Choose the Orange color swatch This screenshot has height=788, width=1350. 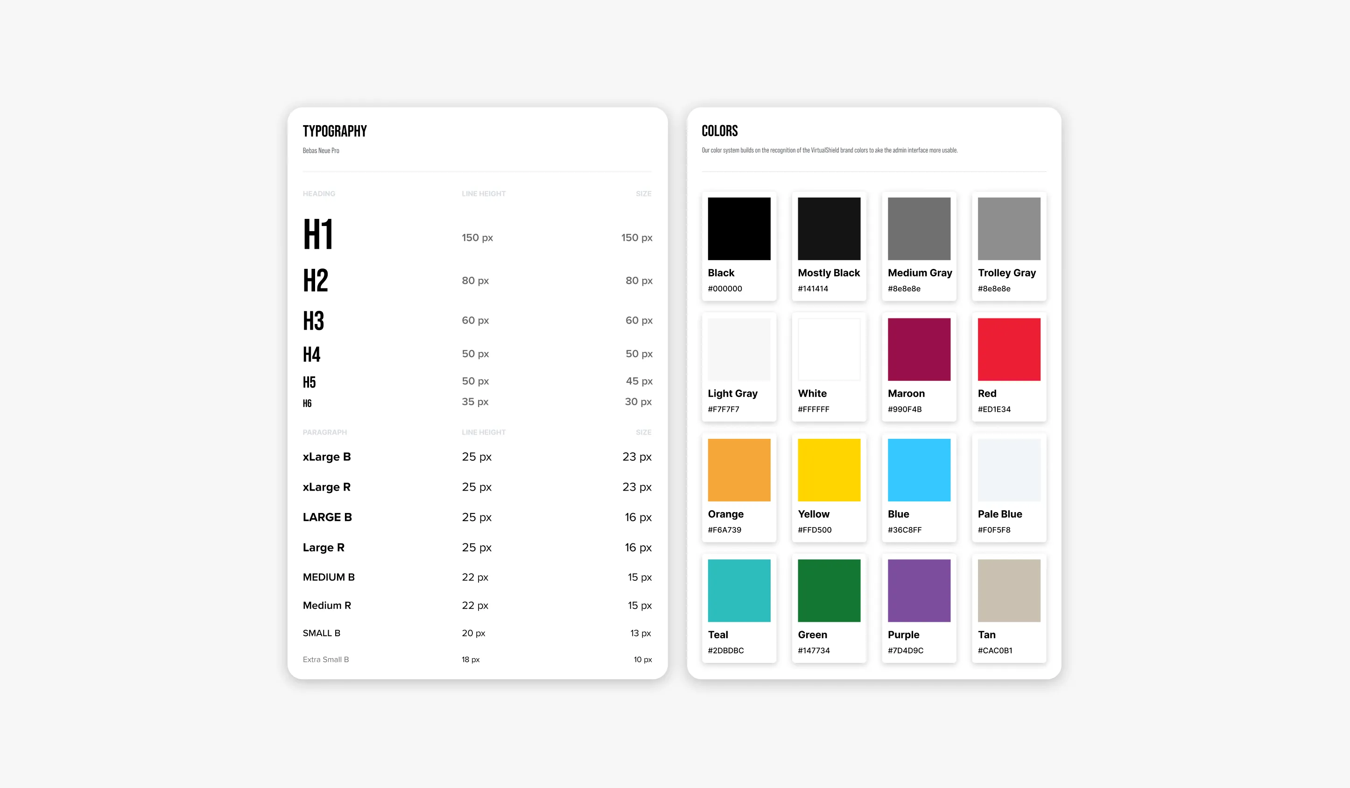tap(739, 470)
